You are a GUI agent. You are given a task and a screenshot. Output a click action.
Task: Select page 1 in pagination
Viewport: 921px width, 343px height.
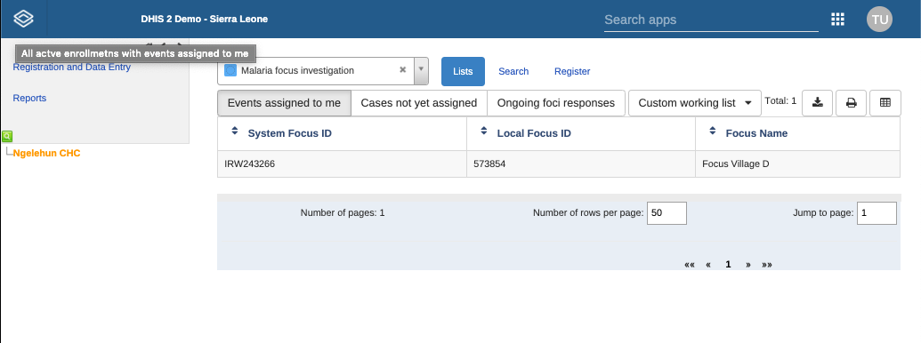728,265
